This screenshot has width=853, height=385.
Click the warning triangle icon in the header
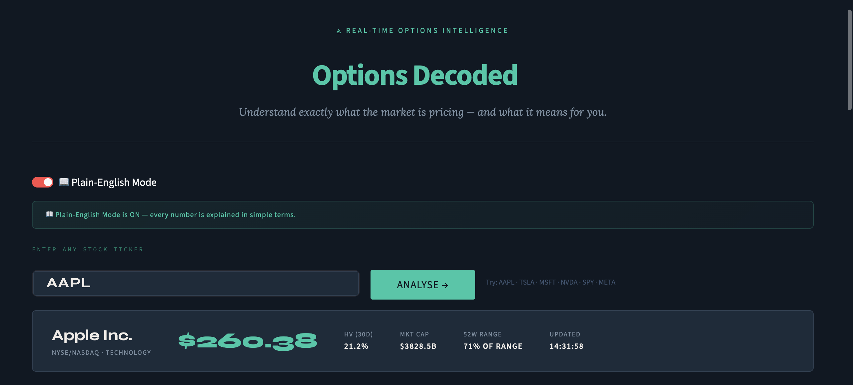pos(339,30)
